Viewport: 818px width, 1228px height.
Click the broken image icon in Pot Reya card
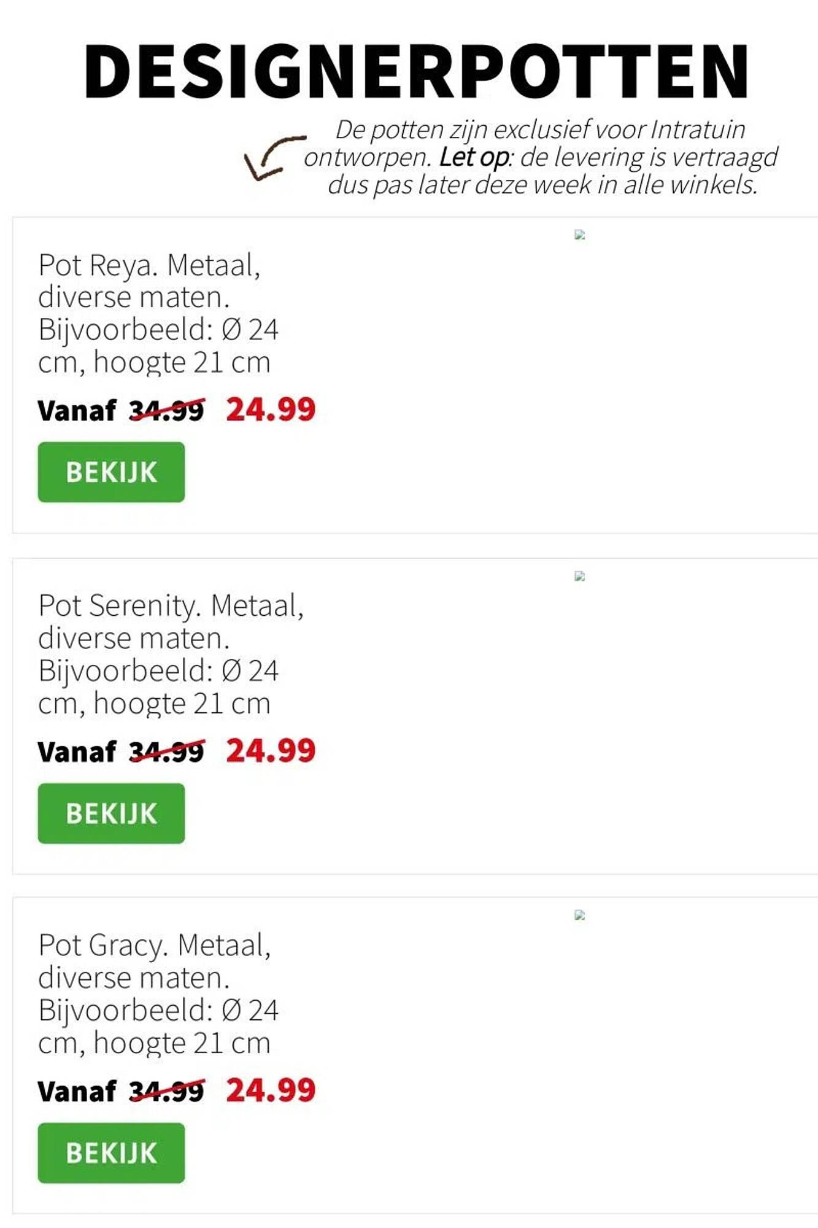pyautogui.click(x=579, y=235)
